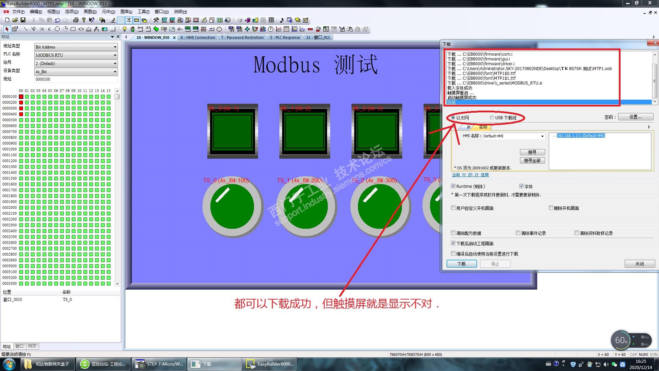Enable 清除配方数据 checkbox
The height and width of the screenshot is (371, 659).
tap(453, 233)
